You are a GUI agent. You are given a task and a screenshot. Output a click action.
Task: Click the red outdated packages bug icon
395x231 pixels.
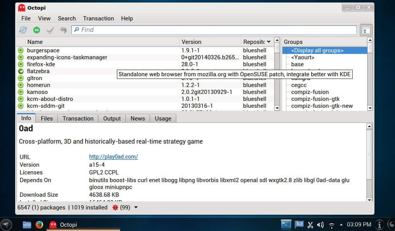(115, 208)
